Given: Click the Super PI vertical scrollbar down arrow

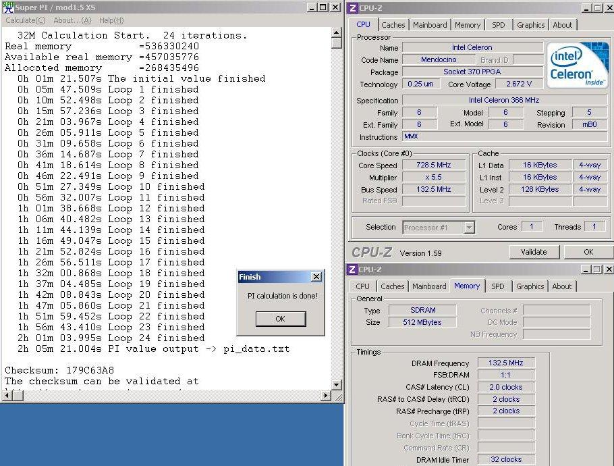Looking at the screenshot, I should pyautogui.click(x=337, y=385).
